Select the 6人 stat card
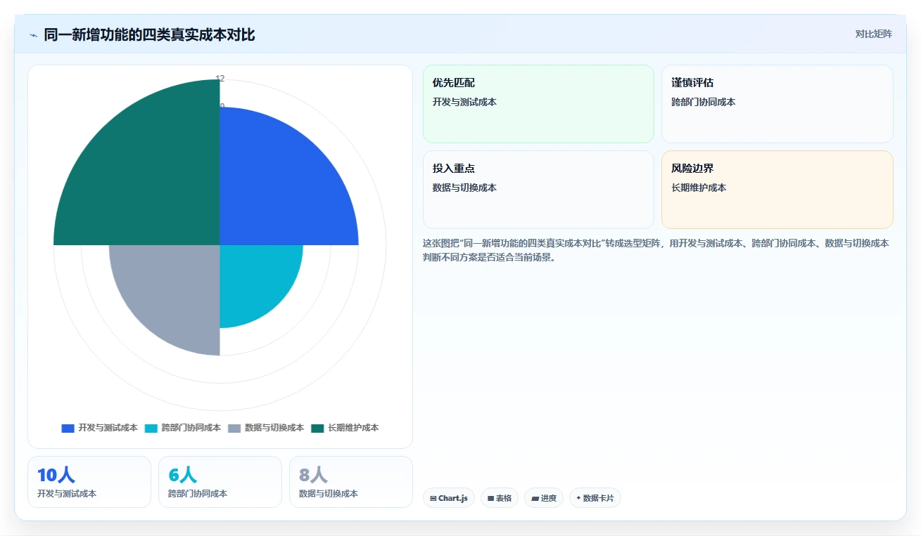 coord(220,482)
